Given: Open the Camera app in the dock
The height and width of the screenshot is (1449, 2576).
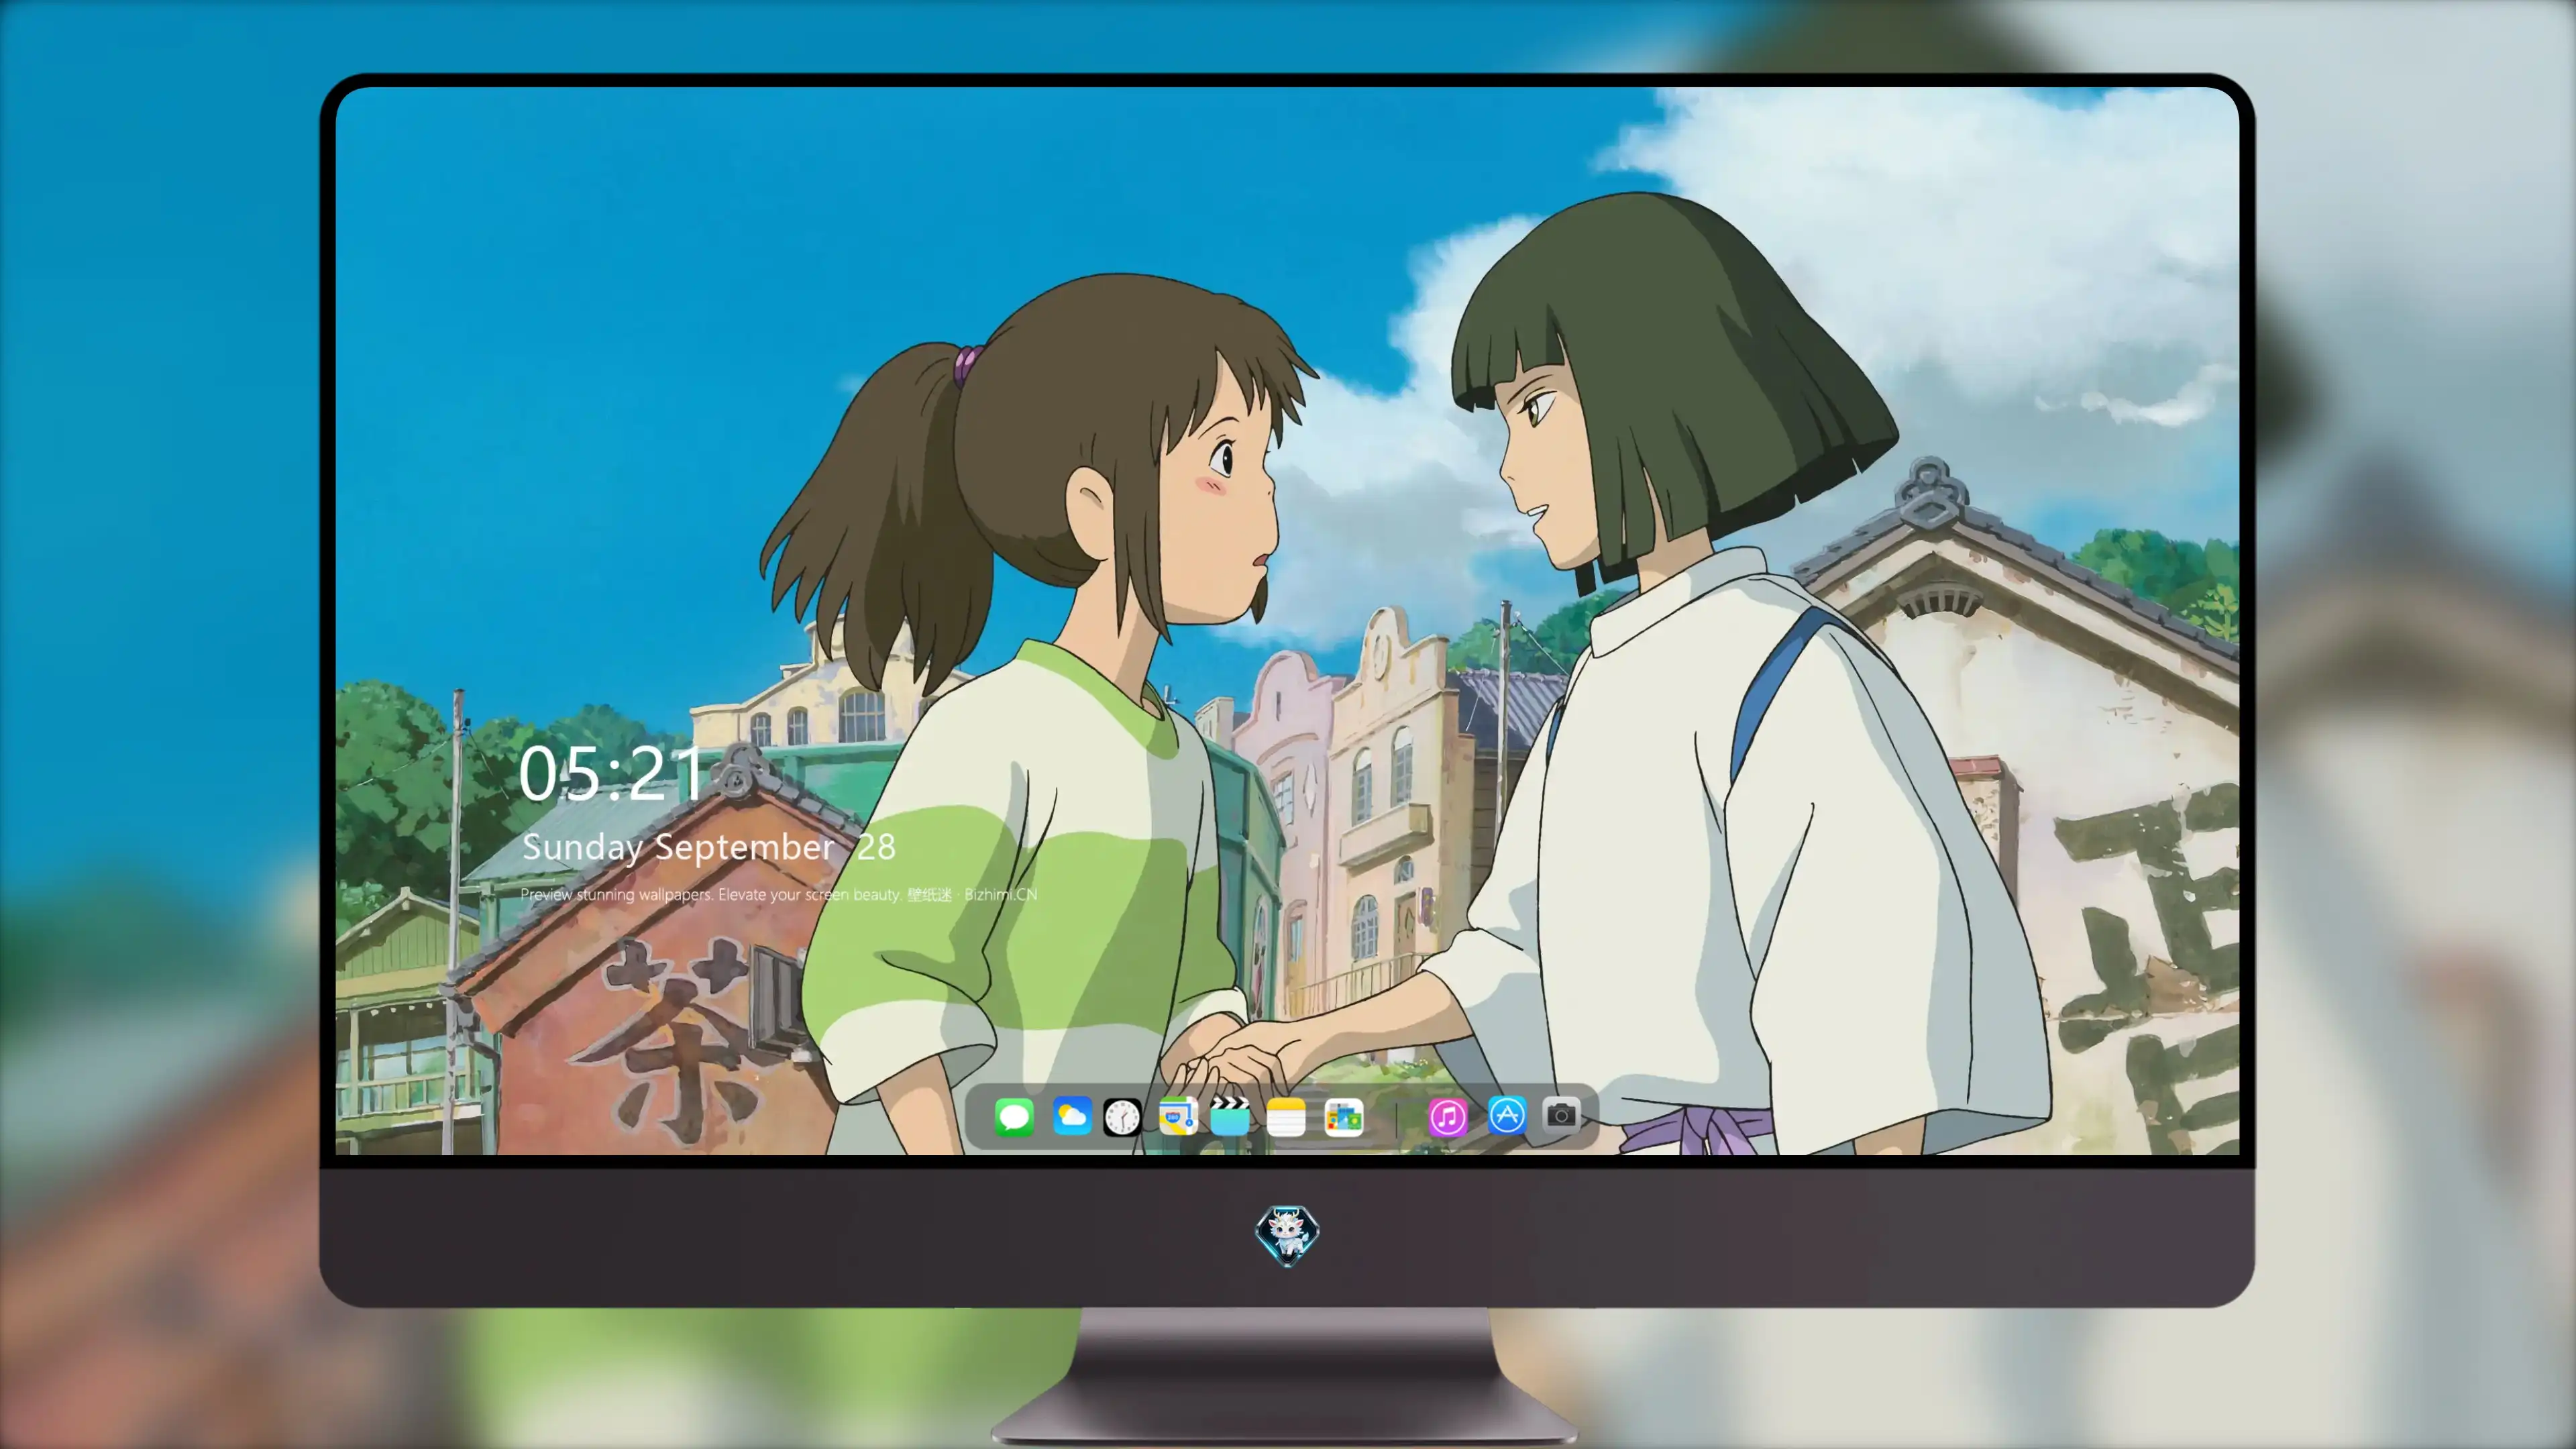Looking at the screenshot, I should coord(1561,1114).
